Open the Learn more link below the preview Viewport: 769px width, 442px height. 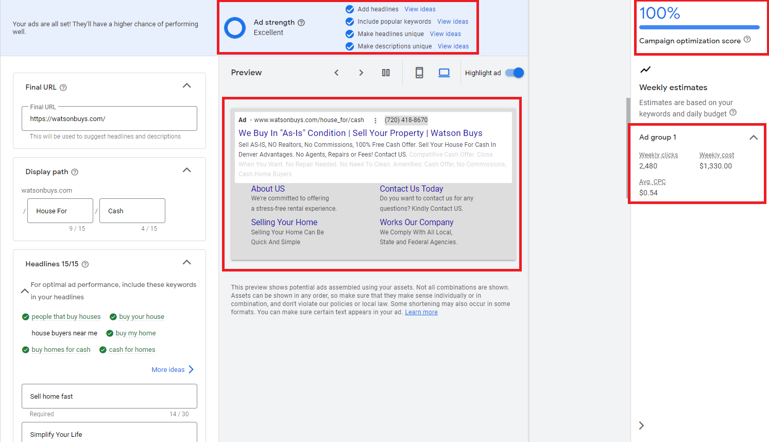point(421,312)
